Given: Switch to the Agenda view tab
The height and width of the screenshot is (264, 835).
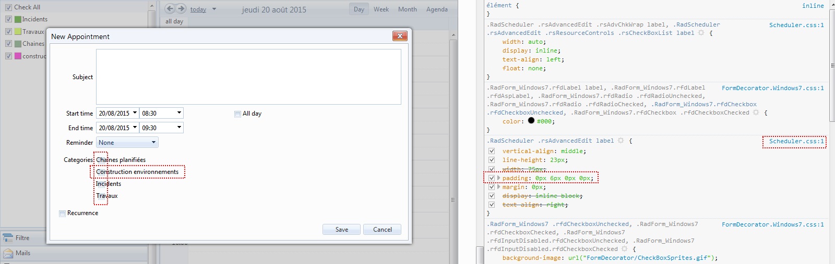Looking at the screenshot, I should tap(437, 9).
